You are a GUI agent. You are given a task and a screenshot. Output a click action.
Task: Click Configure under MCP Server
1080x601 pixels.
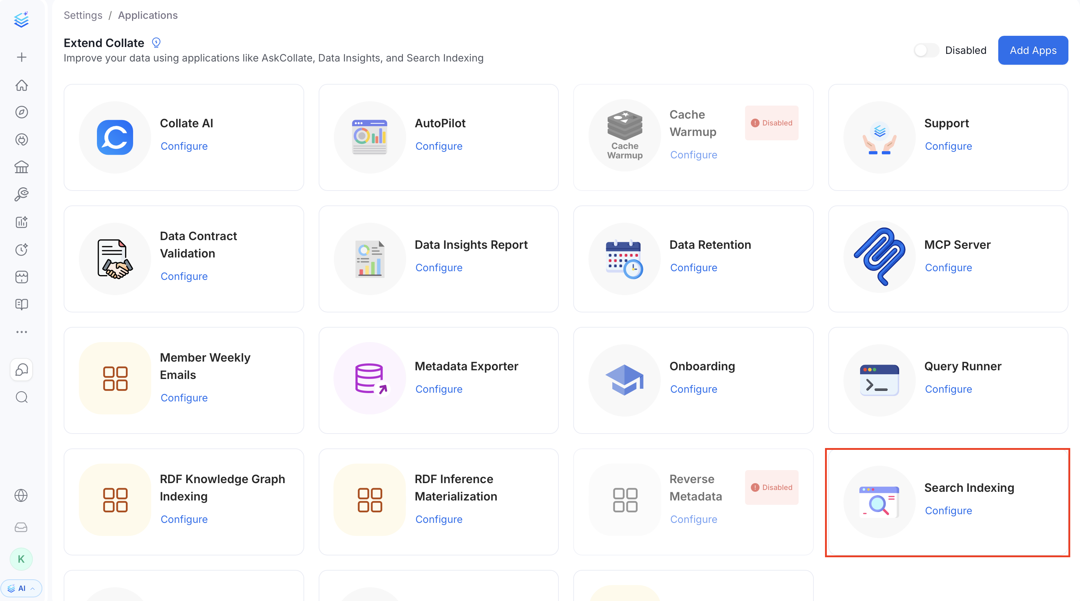tap(948, 268)
